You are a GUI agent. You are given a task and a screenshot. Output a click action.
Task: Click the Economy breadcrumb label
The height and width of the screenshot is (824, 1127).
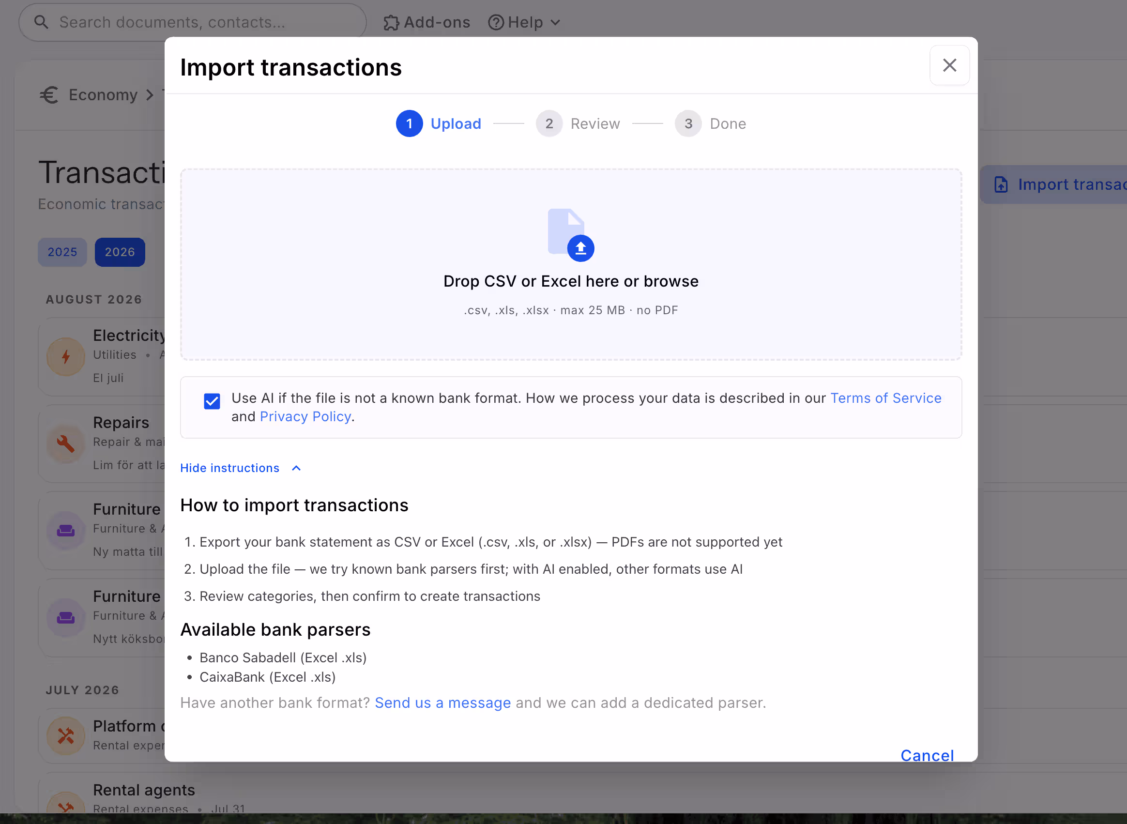pos(103,95)
